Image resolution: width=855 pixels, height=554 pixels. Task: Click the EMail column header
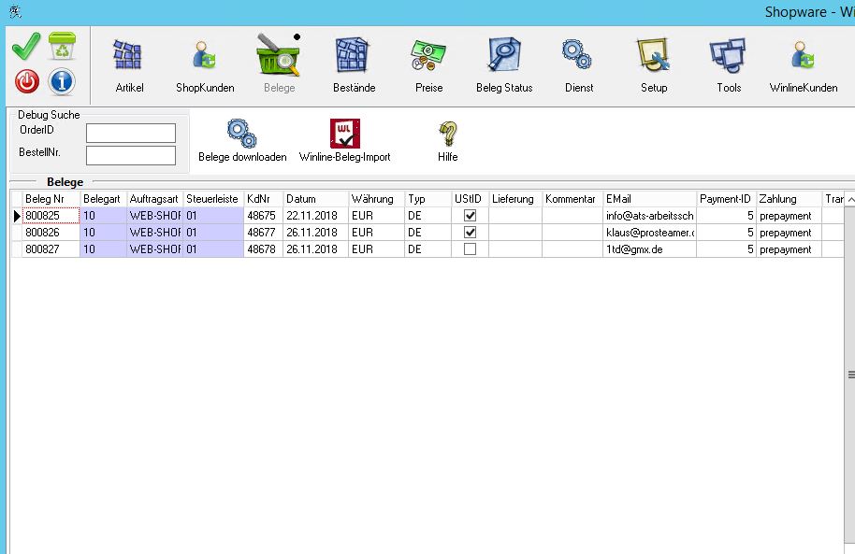pos(649,199)
